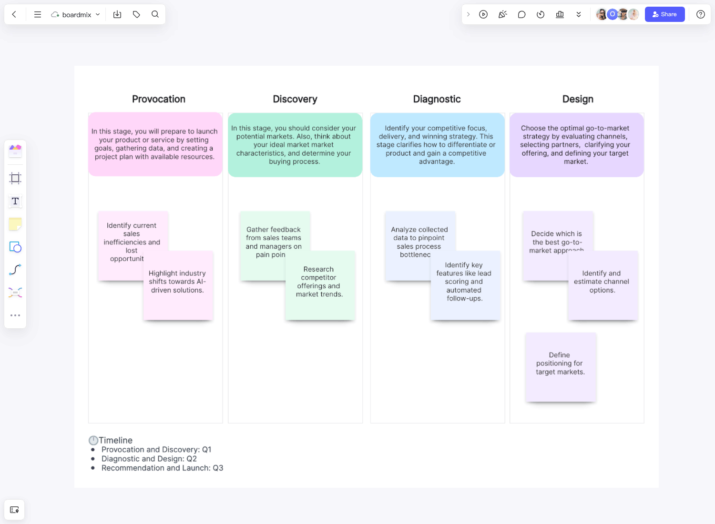The height and width of the screenshot is (524, 715).
Task: Open the Help menu
Action: coord(700,14)
